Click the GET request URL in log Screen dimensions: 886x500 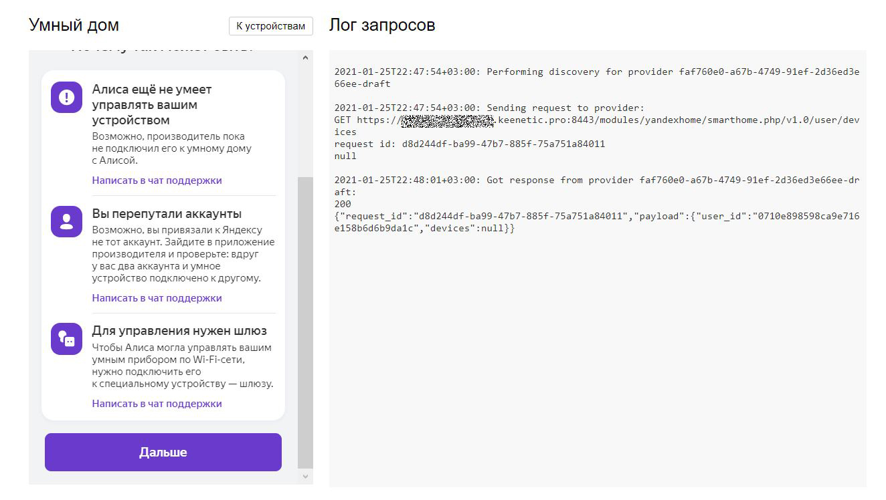point(597,126)
